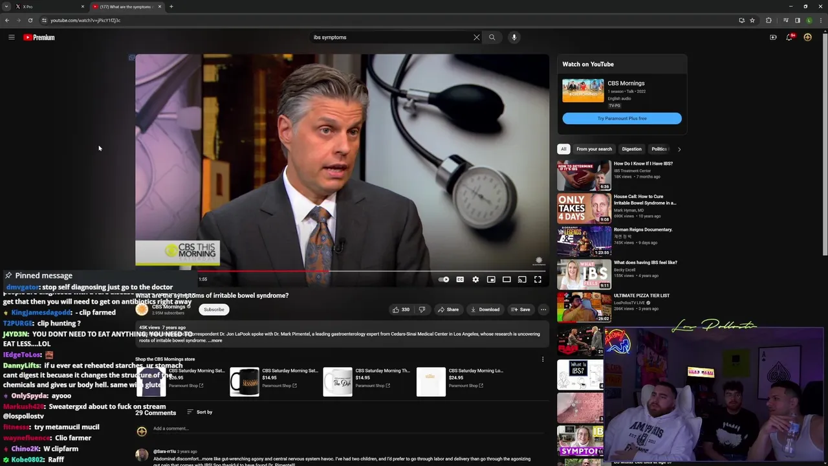Download the video
Viewport: 828px width, 466px height.
click(485, 309)
